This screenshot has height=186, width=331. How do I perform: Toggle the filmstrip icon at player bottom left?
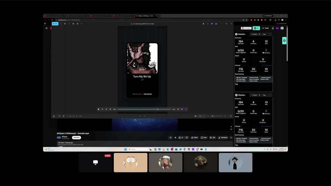click(x=54, y=116)
